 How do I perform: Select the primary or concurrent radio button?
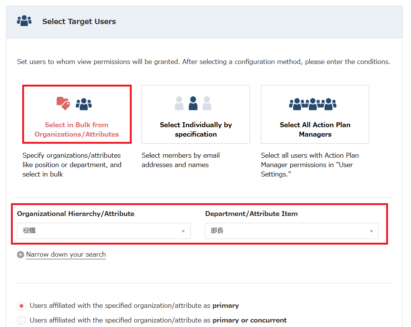(x=22, y=320)
